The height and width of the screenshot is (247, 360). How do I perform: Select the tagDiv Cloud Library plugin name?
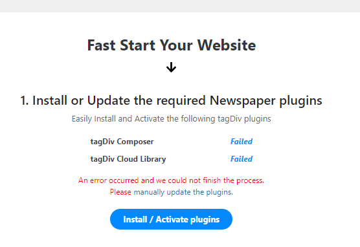tap(128, 159)
